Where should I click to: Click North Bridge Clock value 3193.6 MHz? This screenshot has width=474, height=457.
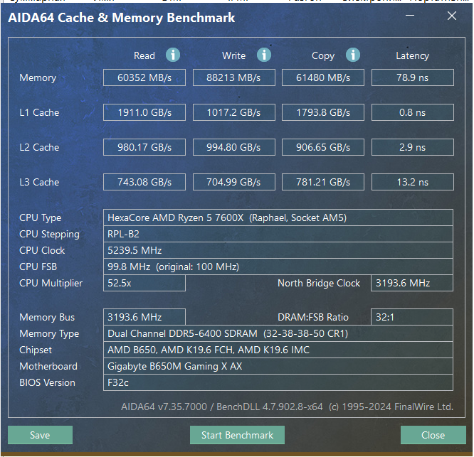412,283
